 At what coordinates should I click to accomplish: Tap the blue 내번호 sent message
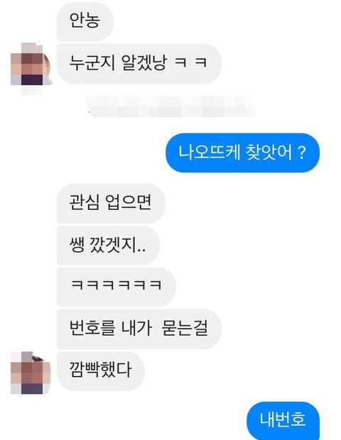click(283, 420)
